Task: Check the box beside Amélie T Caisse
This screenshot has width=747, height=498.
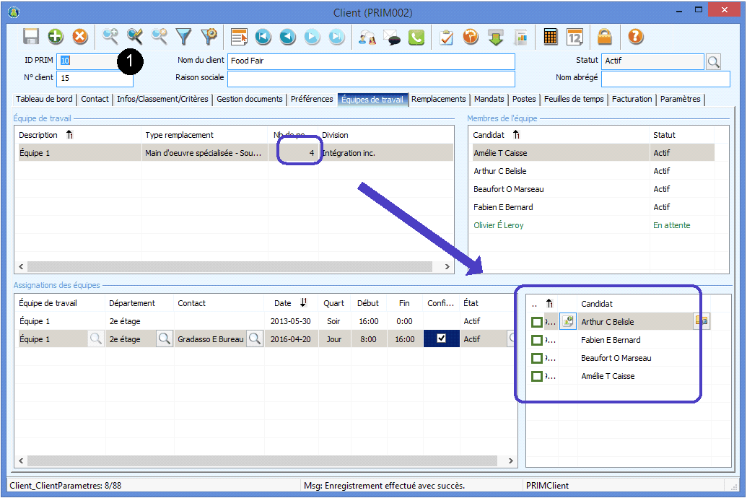Action: pyautogui.click(x=537, y=376)
